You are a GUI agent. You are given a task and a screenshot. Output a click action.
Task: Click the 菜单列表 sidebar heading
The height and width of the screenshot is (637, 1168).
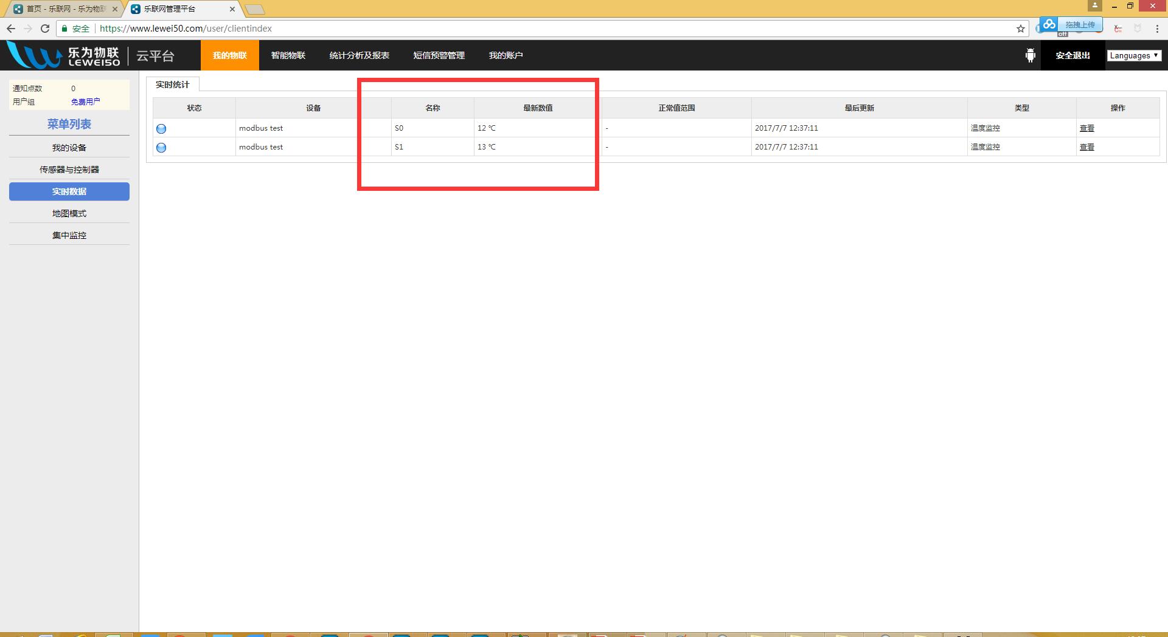coord(69,124)
